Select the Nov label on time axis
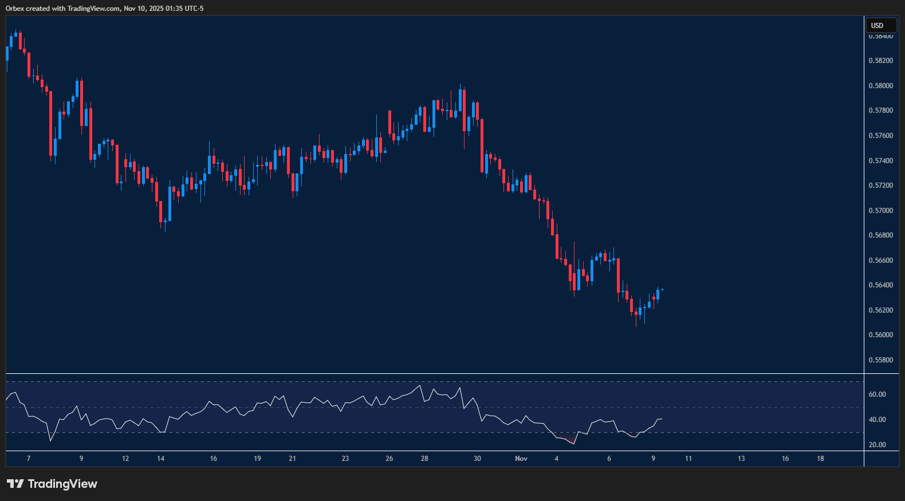905x501 pixels. (521, 459)
